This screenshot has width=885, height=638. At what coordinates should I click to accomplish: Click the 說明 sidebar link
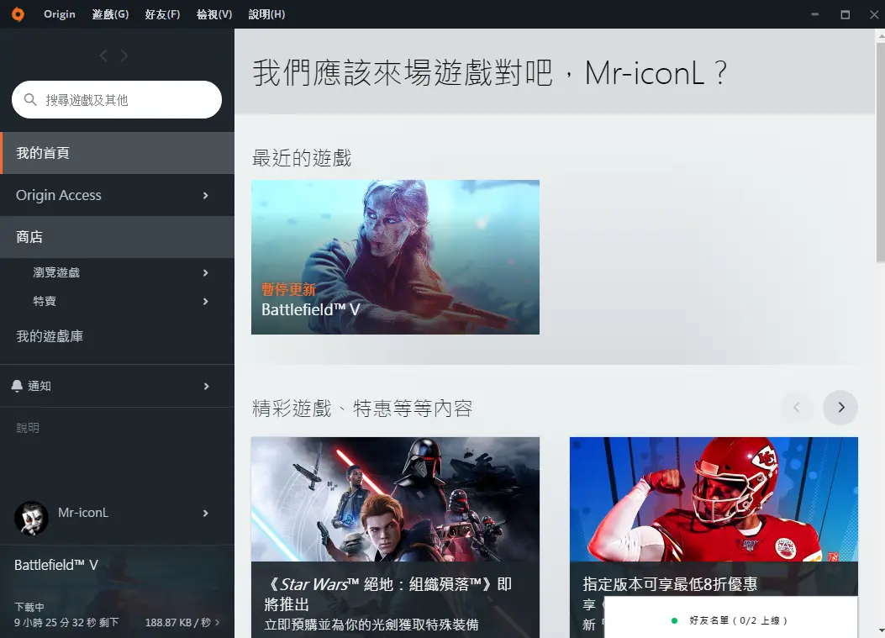pos(28,428)
